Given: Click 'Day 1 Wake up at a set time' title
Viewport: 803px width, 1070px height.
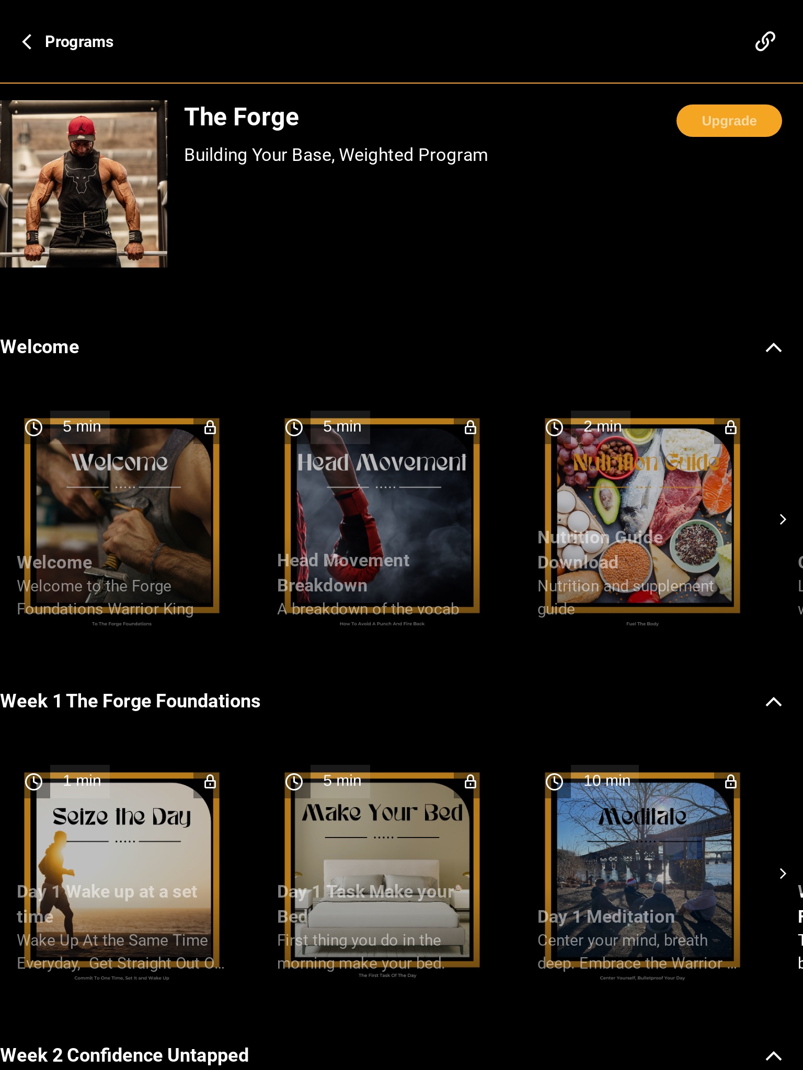Looking at the screenshot, I should coord(107,904).
